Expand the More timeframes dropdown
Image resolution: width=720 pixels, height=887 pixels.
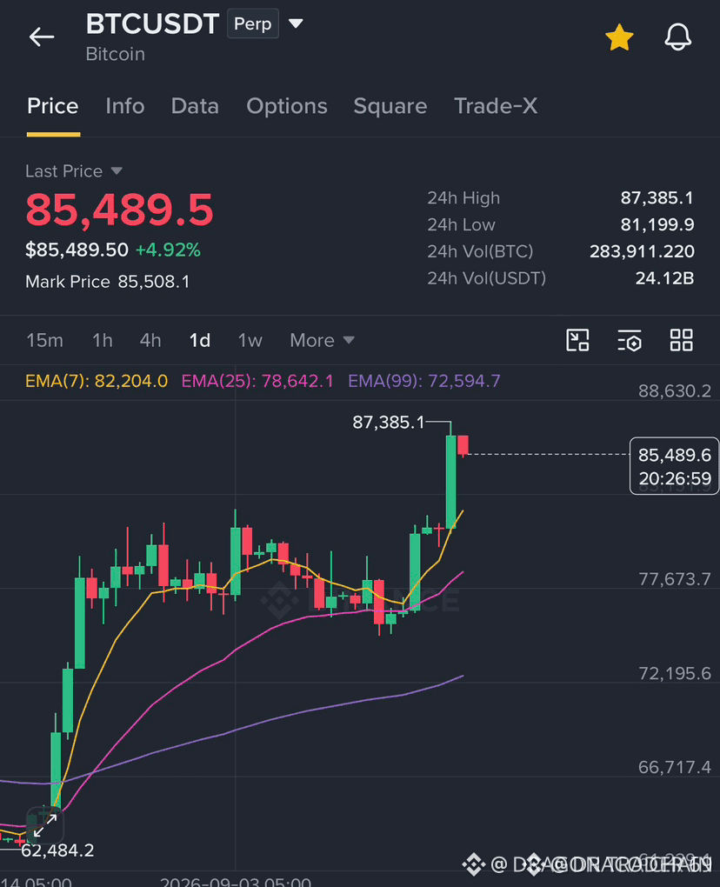[322, 341]
